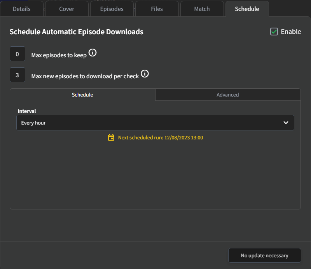Select the Files tab
This screenshot has height=269, width=311.
coord(157,9)
